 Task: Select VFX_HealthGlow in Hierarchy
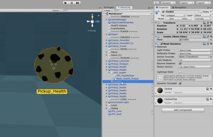point(125,76)
